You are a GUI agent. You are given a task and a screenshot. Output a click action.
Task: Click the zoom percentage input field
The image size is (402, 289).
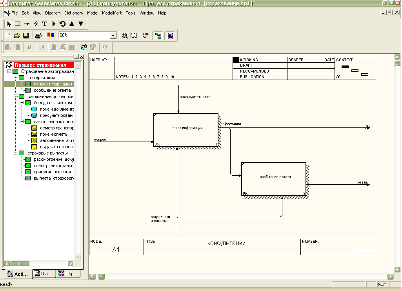click(x=84, y=35)
